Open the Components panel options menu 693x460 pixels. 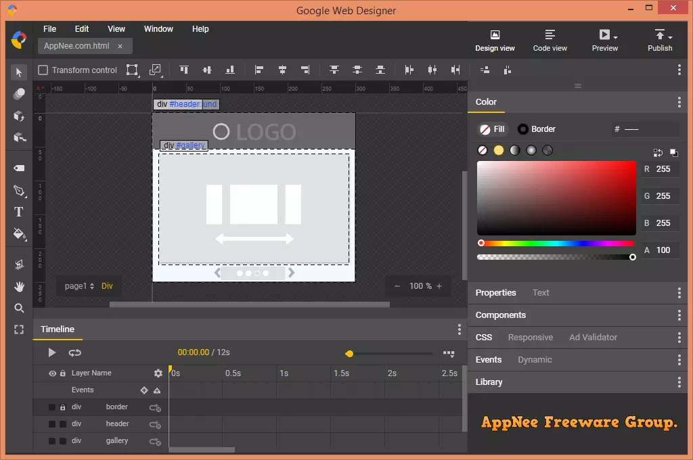click(679, 315)
